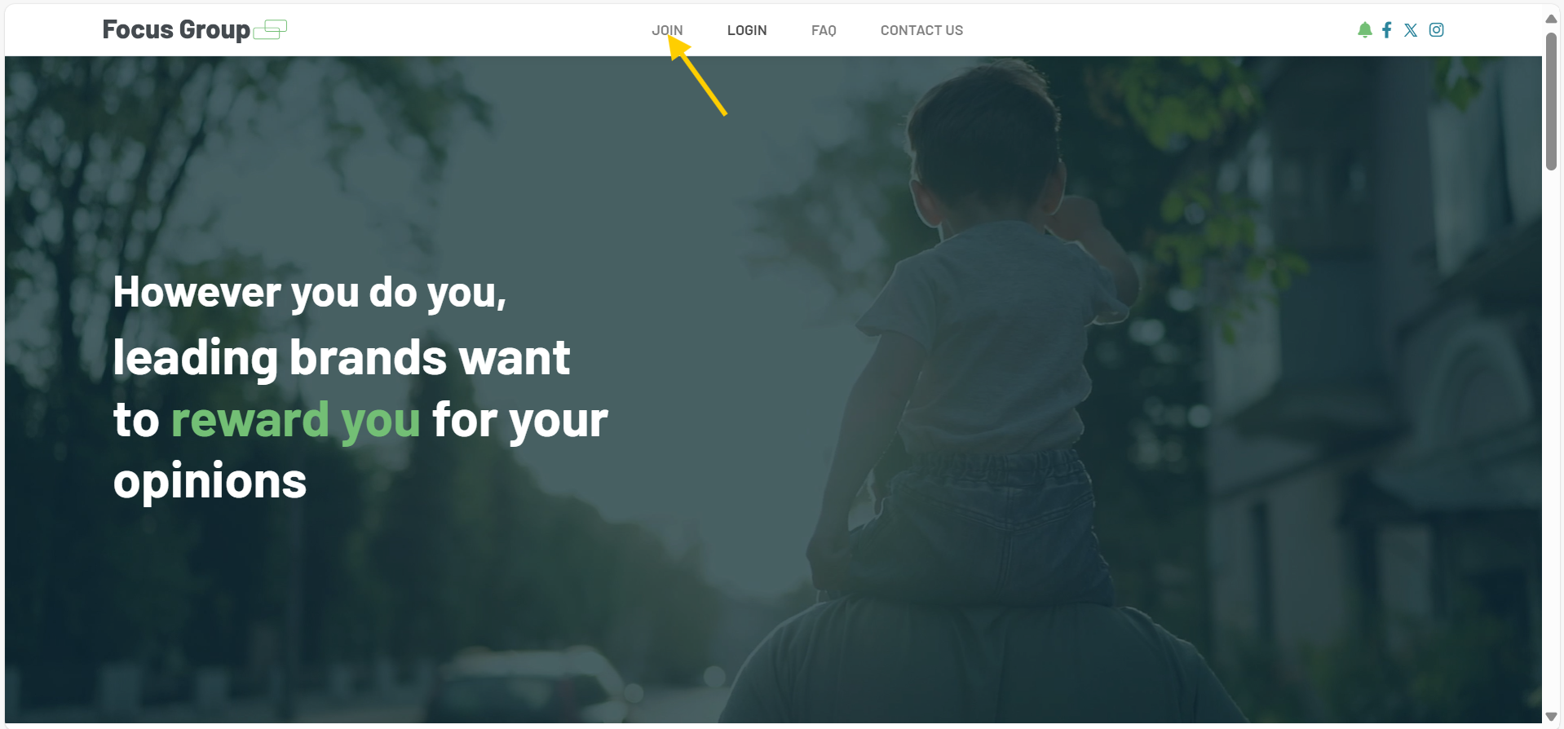
Task: Click the scrollbar up arrow
Action: [1551, 18]
